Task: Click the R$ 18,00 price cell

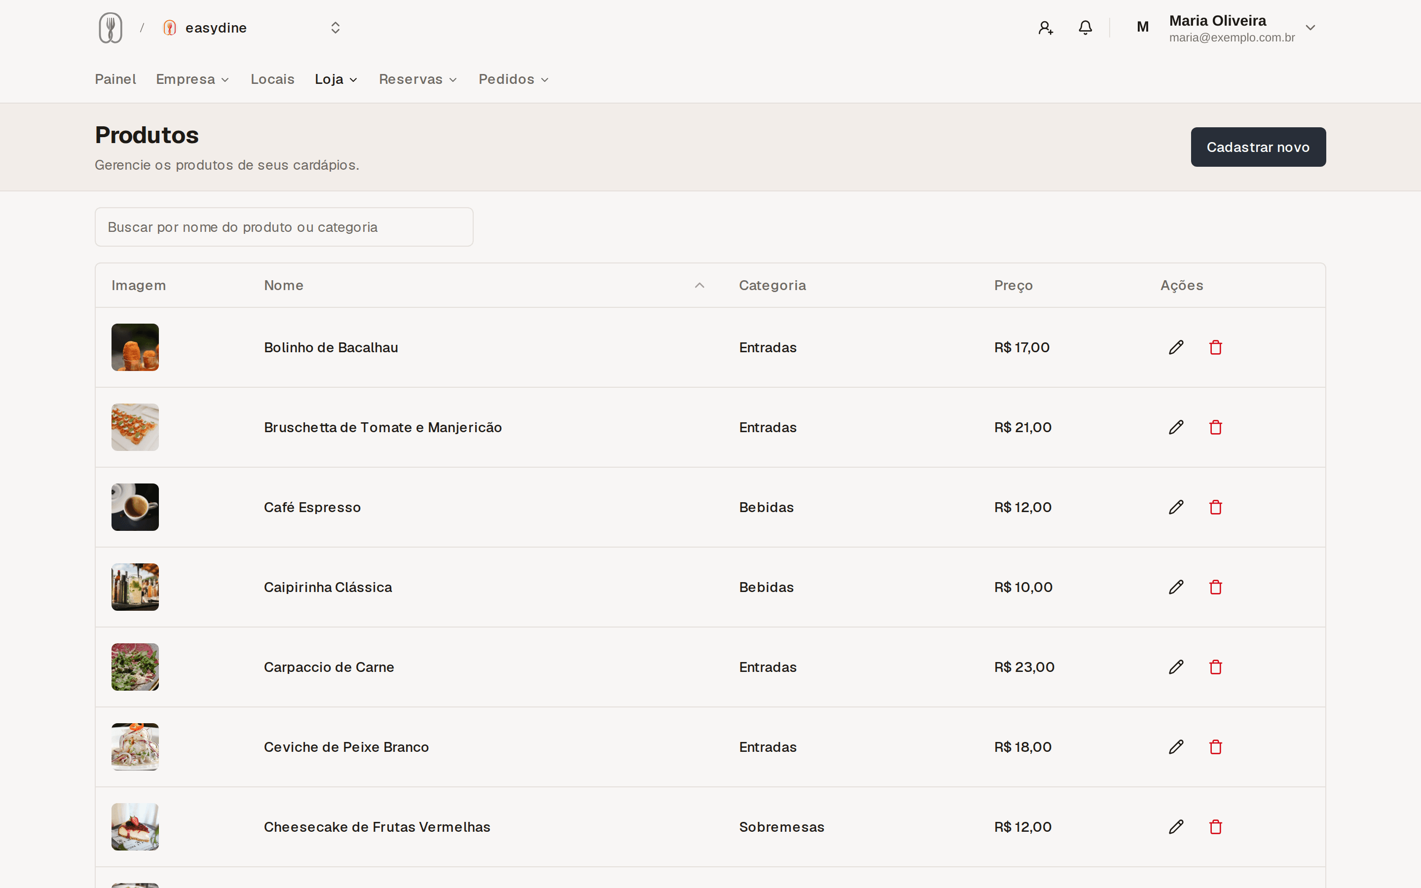Action: [1022, 746]
